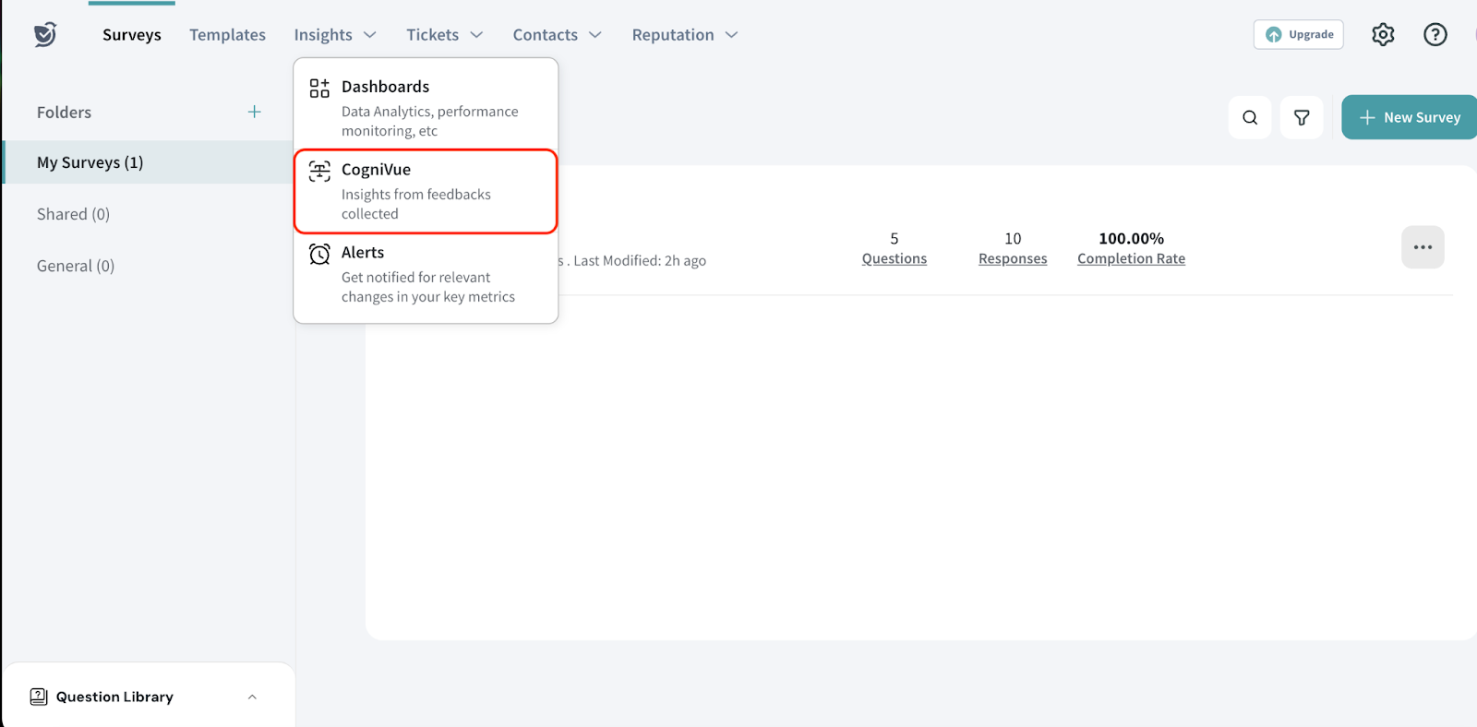Click the SurveySparrow logo icon

coord(45,34)
